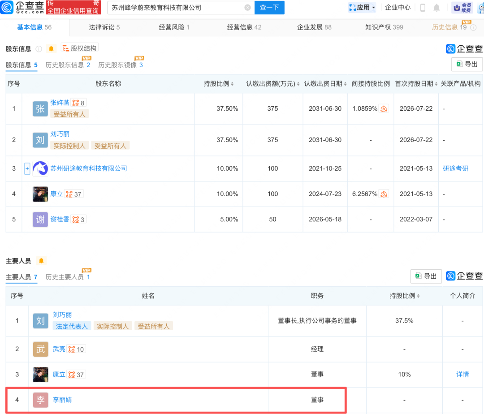Image resolution: width=484 pixels, height=414 pixels.
Task: Click 谢 avatar of 谢桂香
Action: [40, 220]
